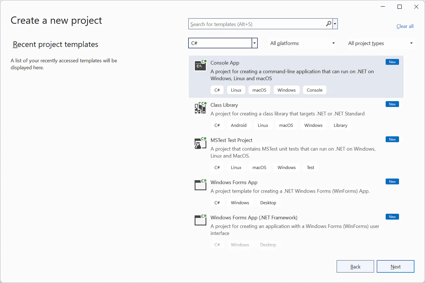Click the Windows Forms App template icon
Screen dimensions: 425x283
pyautogui.click(x=200, y=185)
